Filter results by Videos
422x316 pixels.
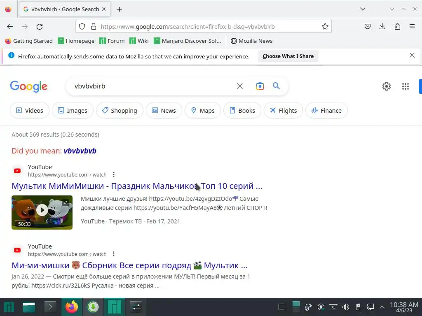(30, 110)
